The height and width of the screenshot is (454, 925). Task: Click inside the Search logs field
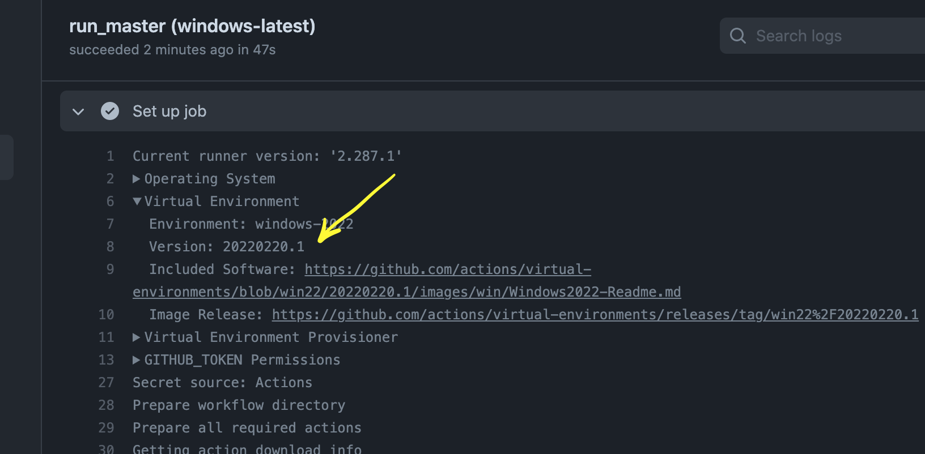pyautogui.click(x=822, y=35)
